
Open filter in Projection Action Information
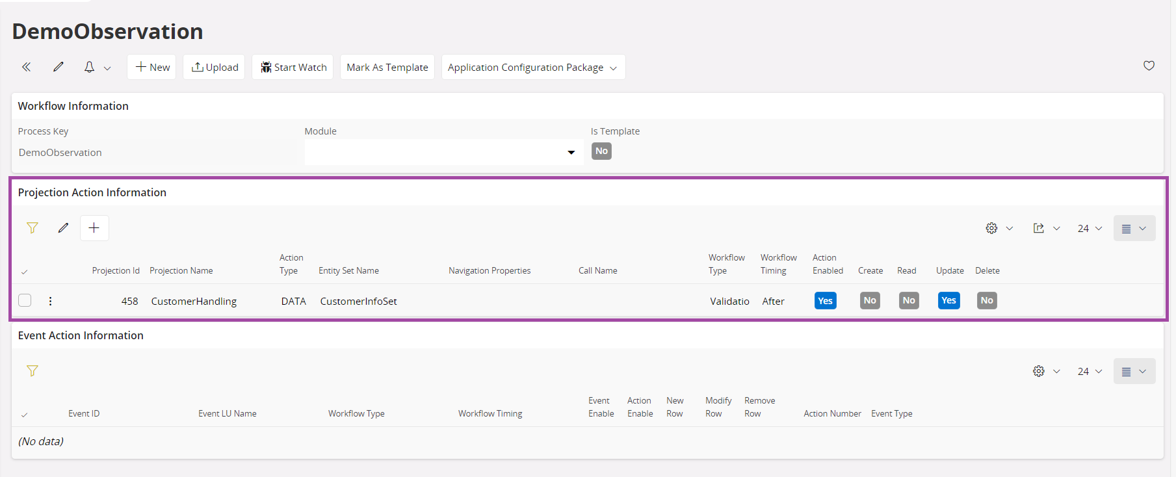33,228
